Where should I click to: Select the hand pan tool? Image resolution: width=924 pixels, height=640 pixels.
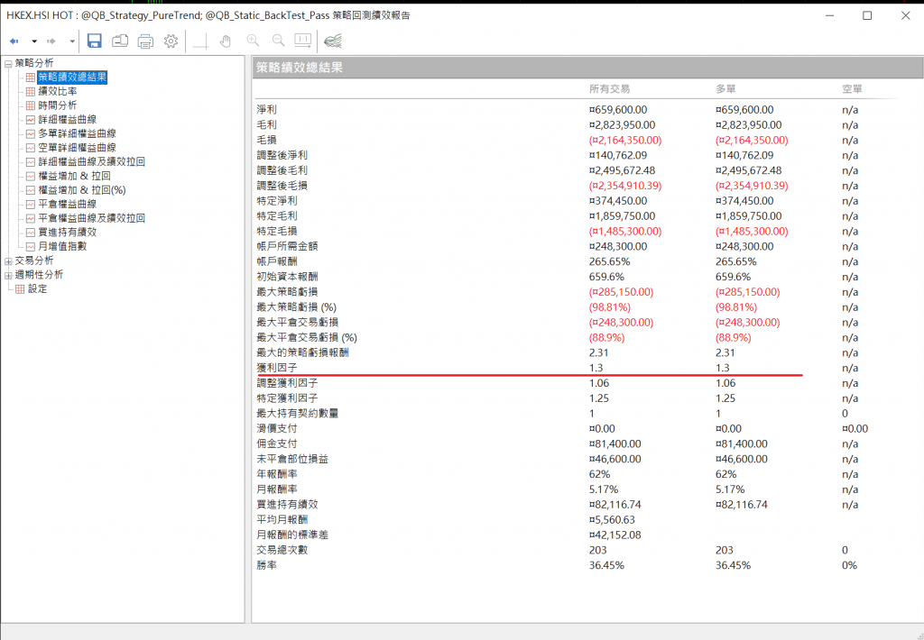(226, 41)
